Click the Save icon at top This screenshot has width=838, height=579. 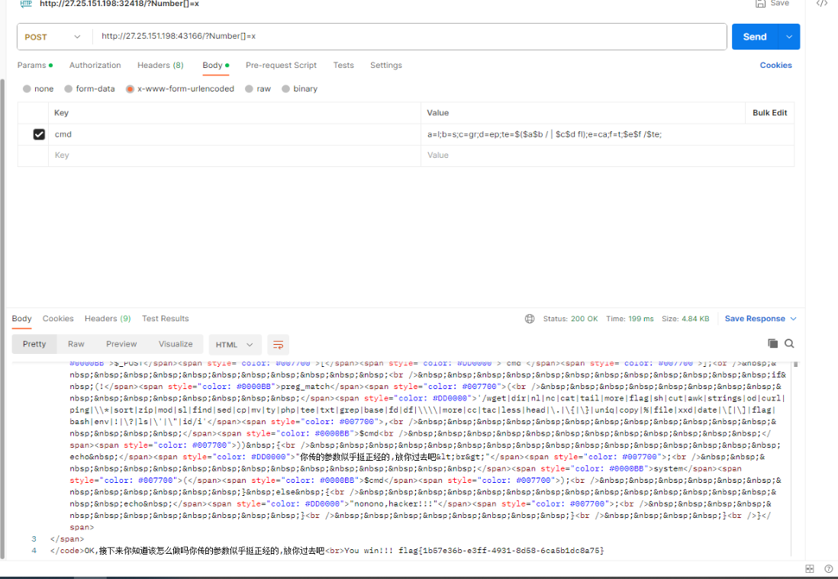[x=760, y=3]
